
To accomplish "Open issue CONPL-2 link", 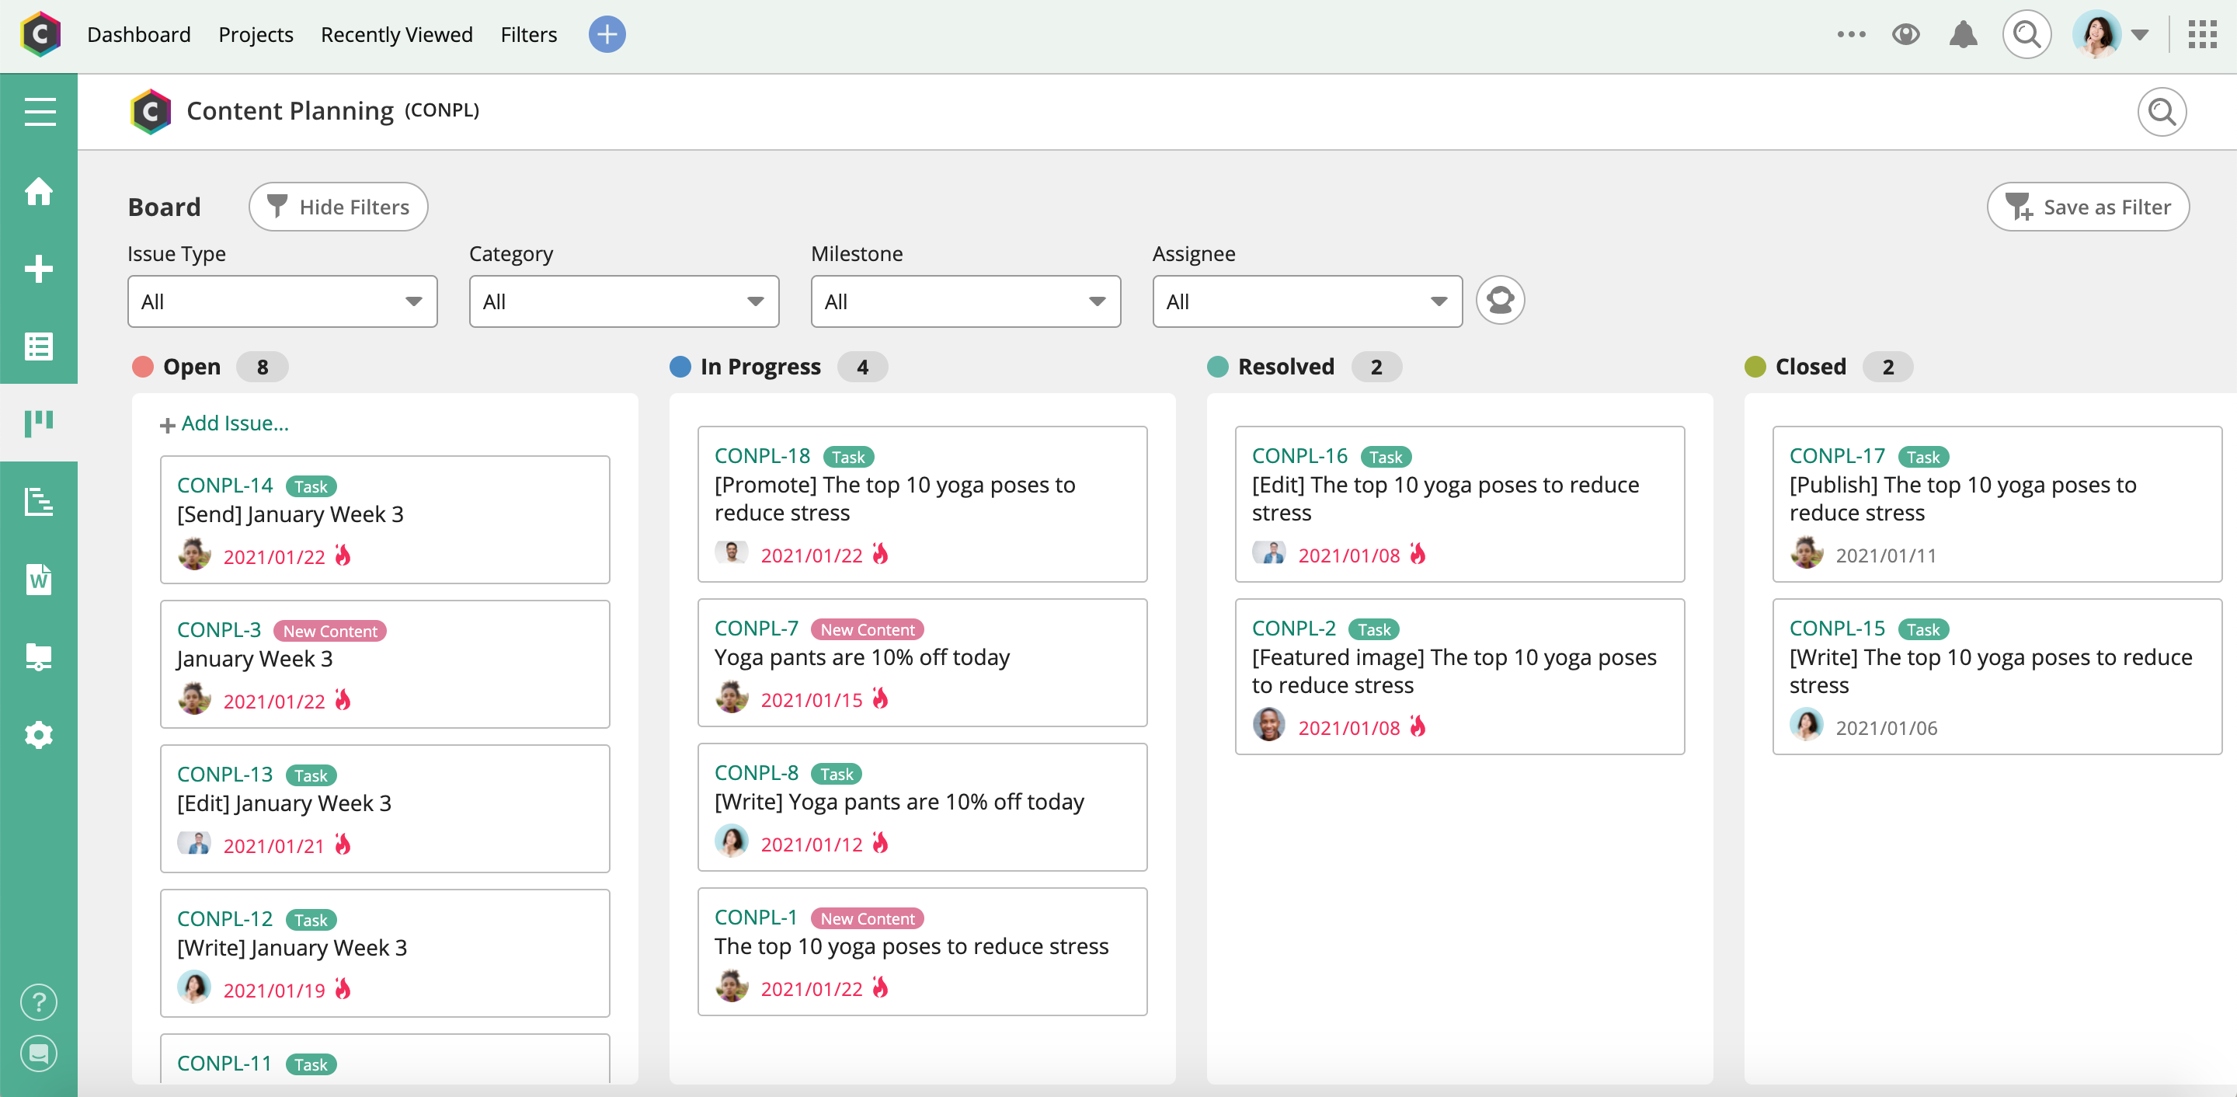I will 1294,628.
